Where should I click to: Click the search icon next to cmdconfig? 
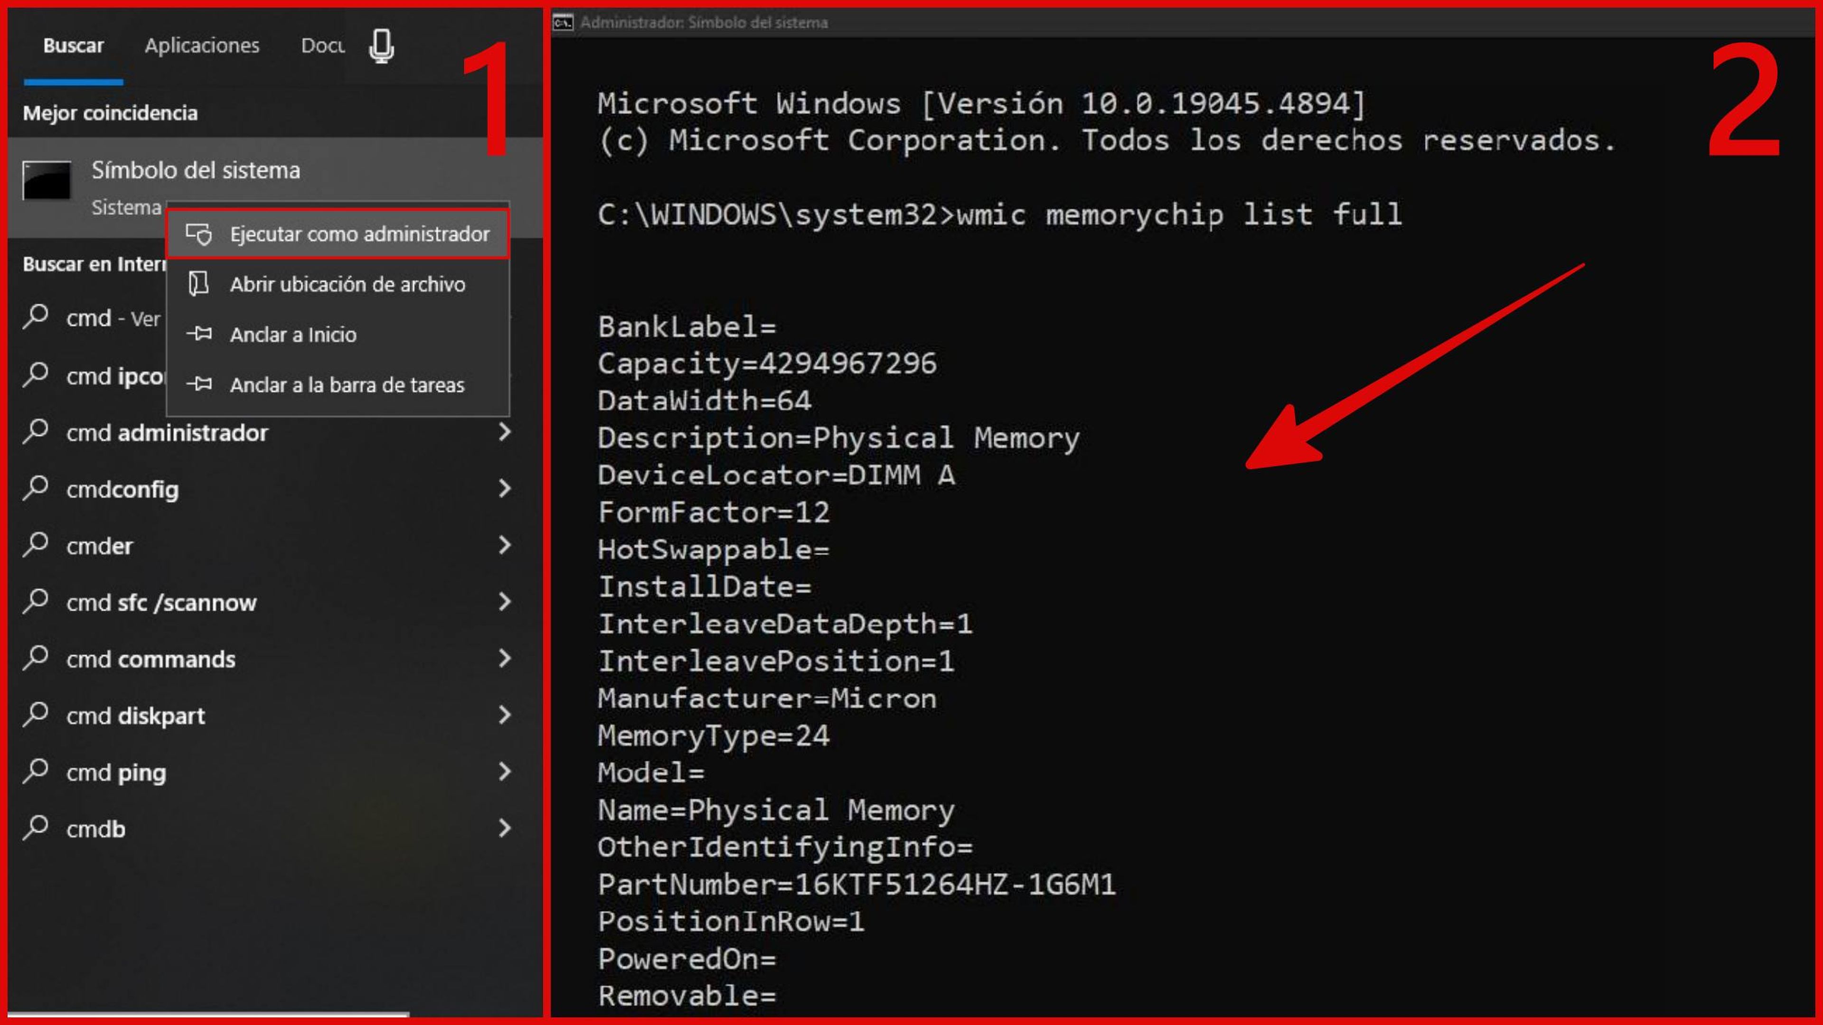click(x=36, y=488)
